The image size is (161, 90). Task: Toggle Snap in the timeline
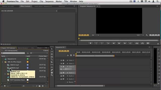68,55
